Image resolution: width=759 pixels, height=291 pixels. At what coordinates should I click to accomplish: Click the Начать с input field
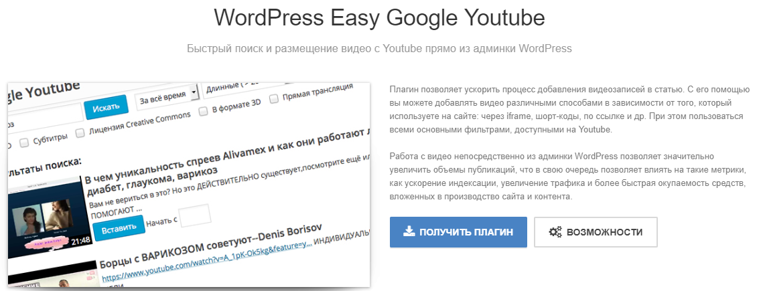pos(194,215)
